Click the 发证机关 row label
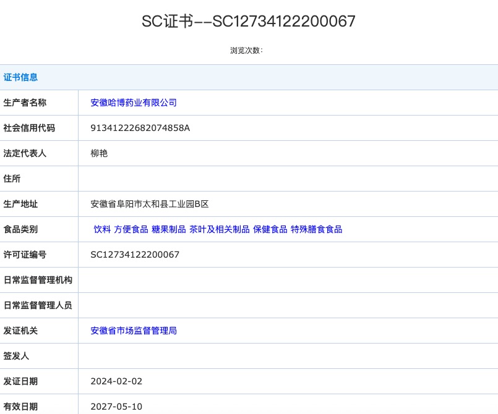 click(x=20, y=331)
